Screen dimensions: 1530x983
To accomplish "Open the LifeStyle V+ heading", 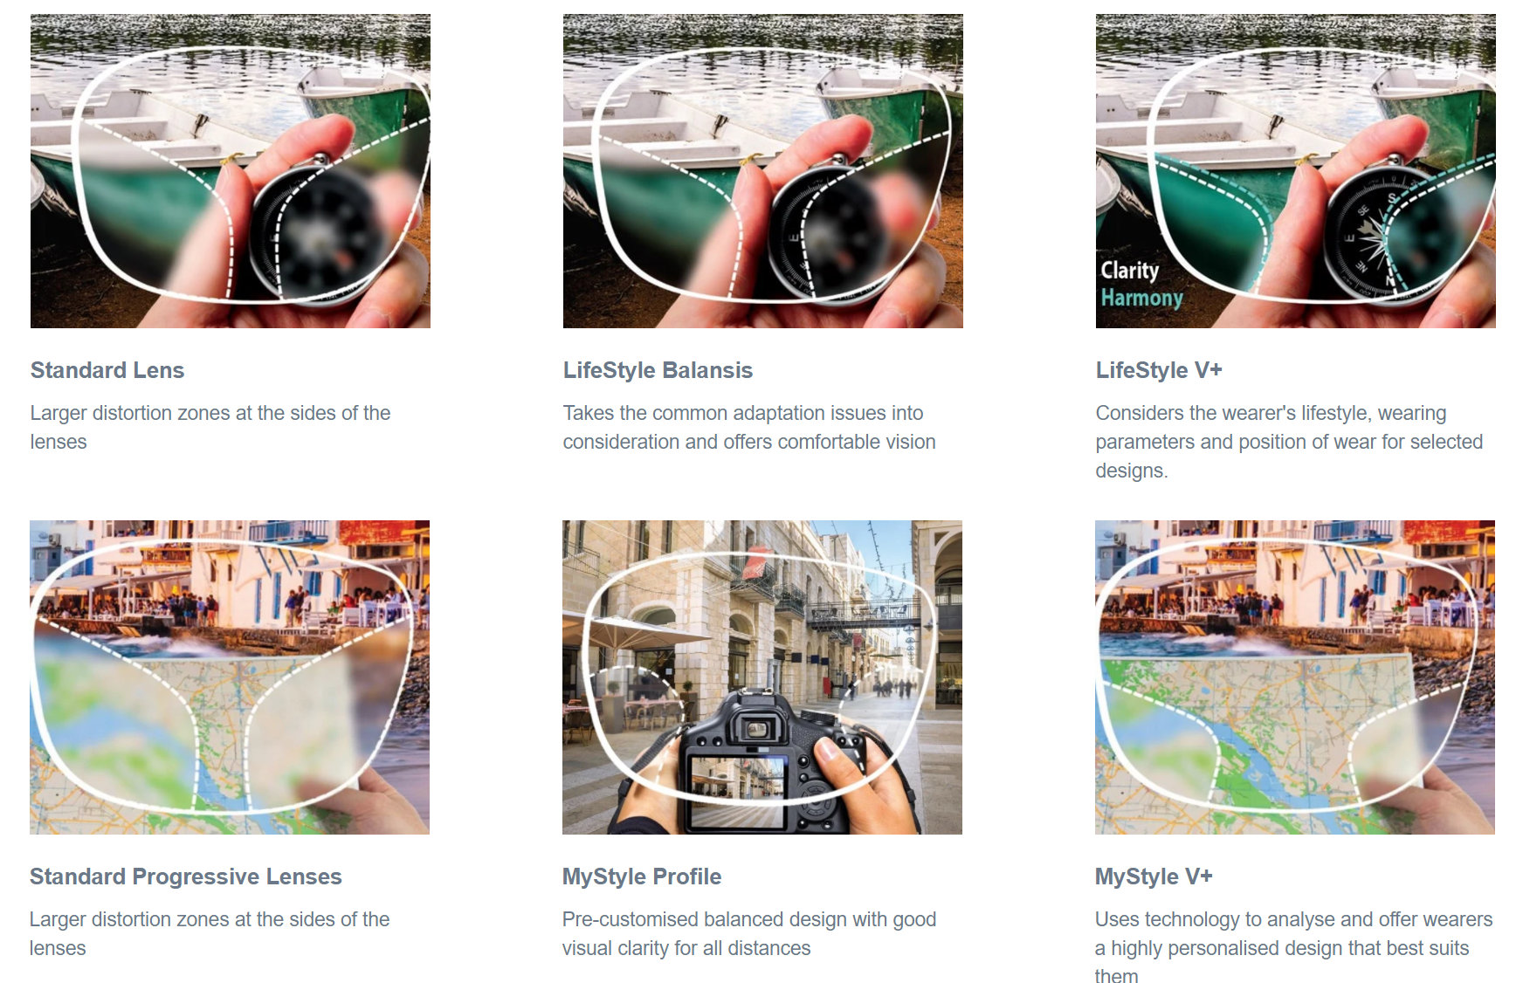I will [x=1159, y=370].
